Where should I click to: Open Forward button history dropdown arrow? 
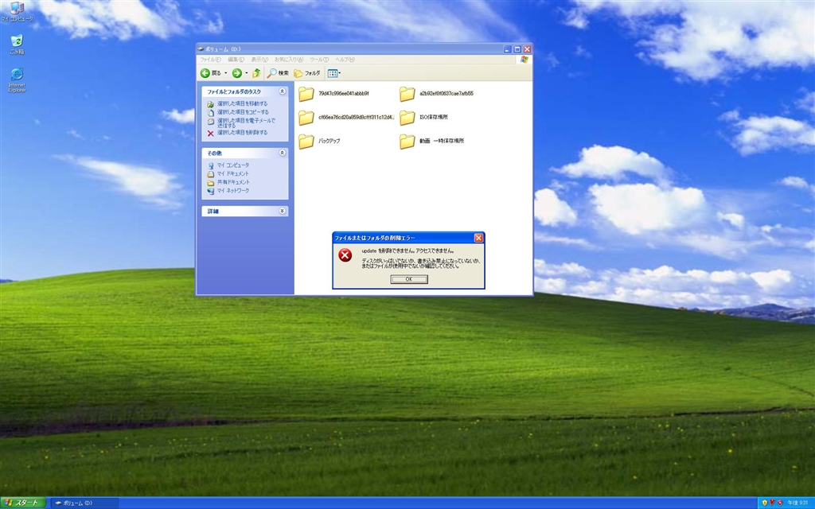click(247, 73)
